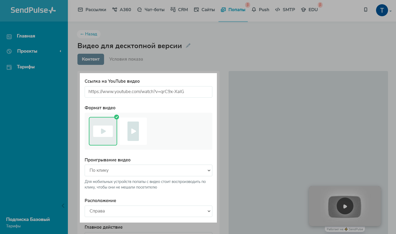Screen dimensions: 396x234
Task: Collapse the sidebar with the chevron arrow
Action: click(63, 206)
